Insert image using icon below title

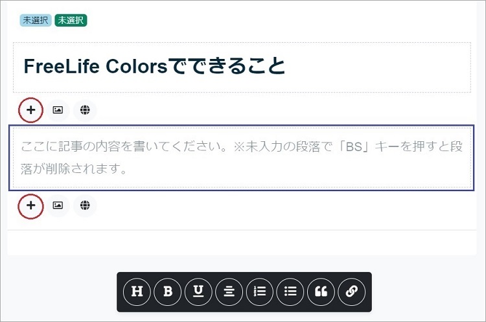click(58, 110)
